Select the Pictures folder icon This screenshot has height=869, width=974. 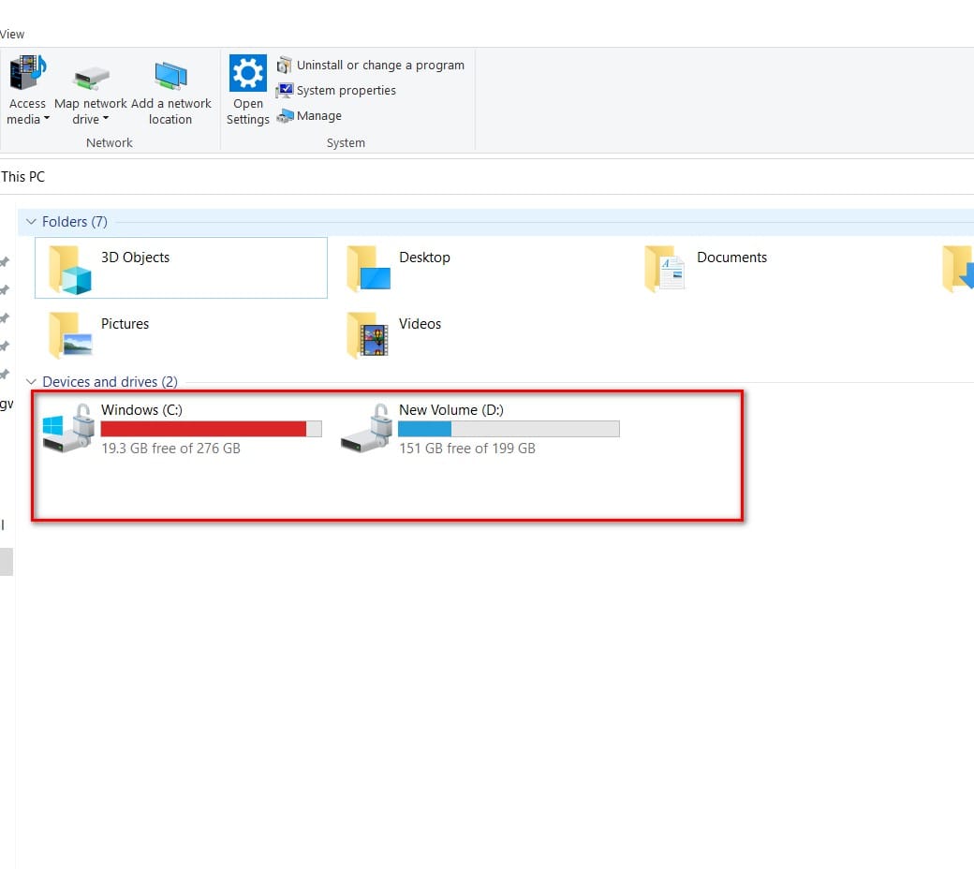coord(69,335)
